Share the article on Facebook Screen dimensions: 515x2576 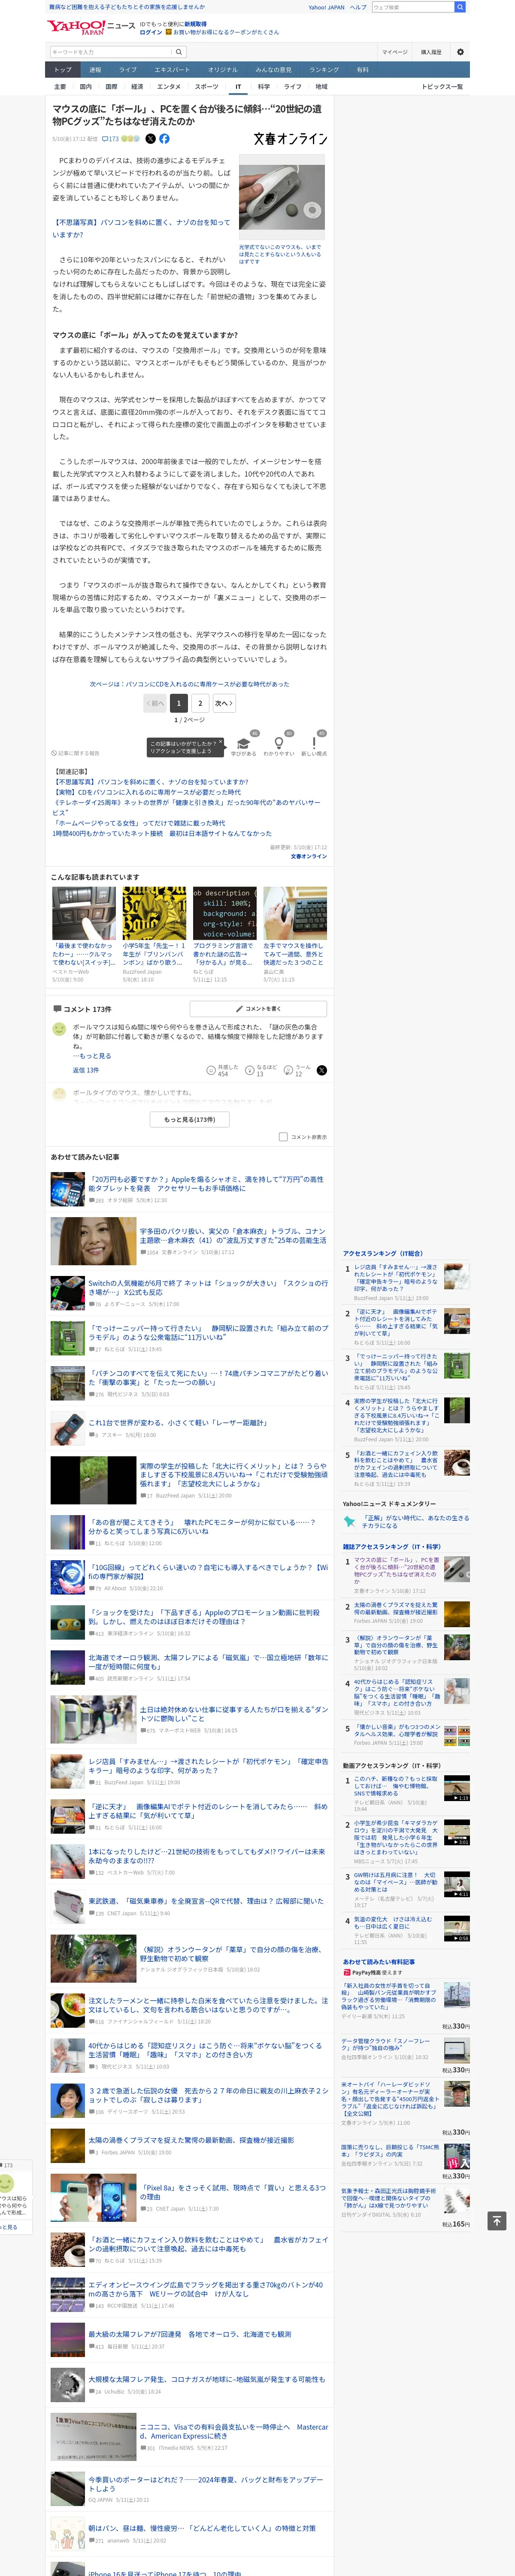tap(164, 139)
